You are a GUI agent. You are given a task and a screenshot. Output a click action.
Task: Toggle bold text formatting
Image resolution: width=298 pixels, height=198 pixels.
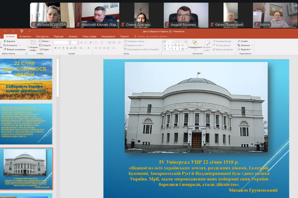pyautogui.click(x=55, y=48)
